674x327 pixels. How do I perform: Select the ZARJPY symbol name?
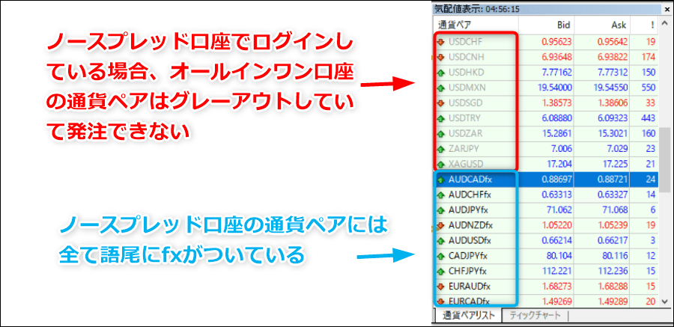coord(463,149)
